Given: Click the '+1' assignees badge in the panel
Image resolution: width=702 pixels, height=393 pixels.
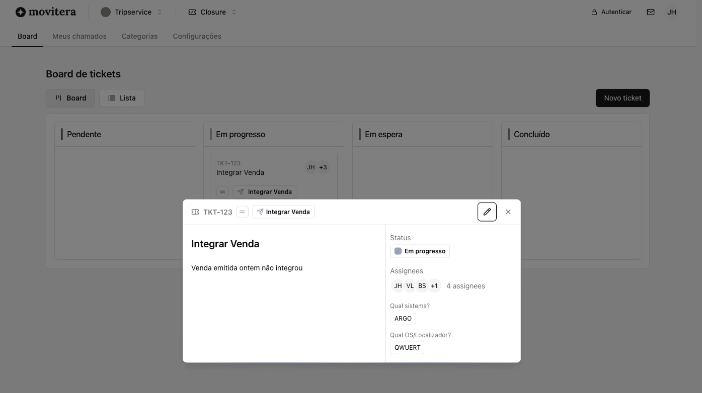Looking at the screenshot, I should tap(434, 285).
